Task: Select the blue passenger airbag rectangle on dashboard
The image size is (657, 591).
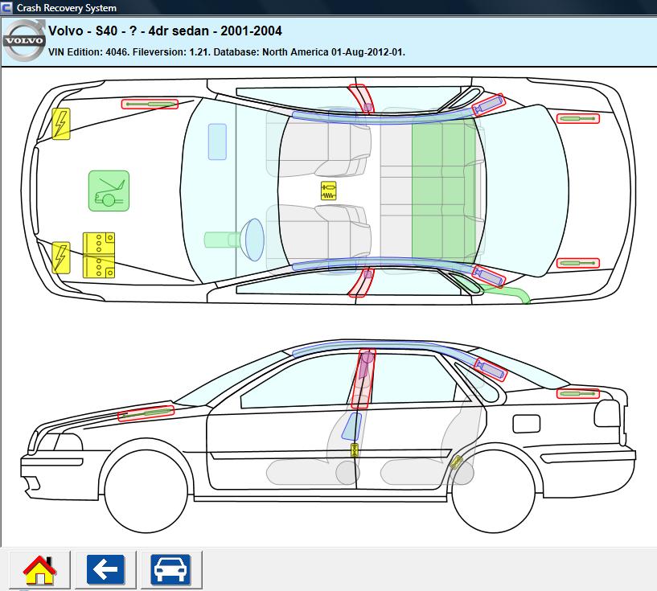Action: pos(217,142)
